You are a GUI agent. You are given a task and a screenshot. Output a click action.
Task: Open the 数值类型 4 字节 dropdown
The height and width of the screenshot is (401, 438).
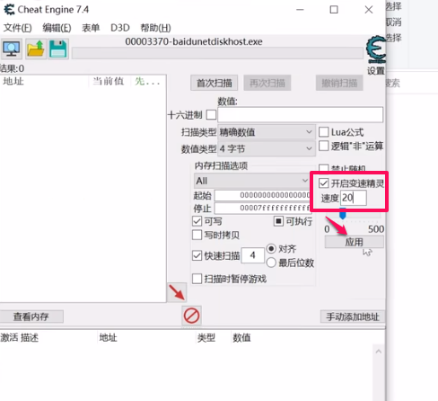point(267,148)
